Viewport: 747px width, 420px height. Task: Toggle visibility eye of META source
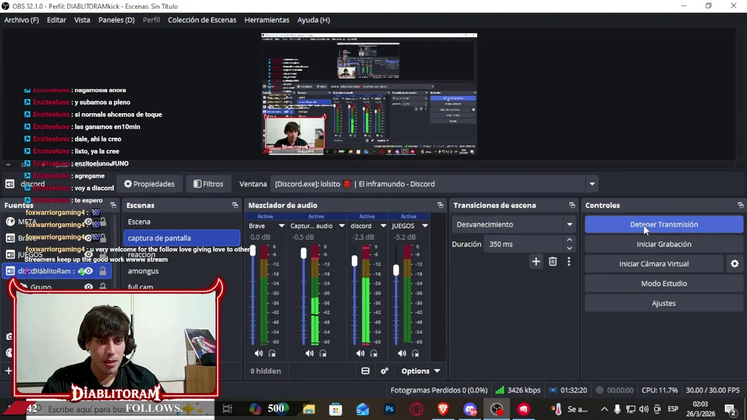[89, 222]
